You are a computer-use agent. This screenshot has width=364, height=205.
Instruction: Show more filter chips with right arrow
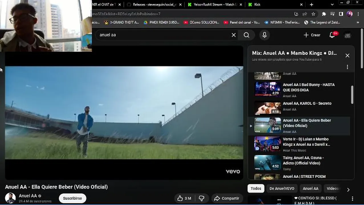click(348, 189)
